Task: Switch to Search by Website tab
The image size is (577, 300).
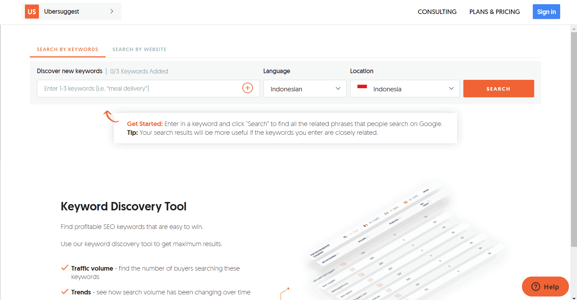Action: click(139, 49)
